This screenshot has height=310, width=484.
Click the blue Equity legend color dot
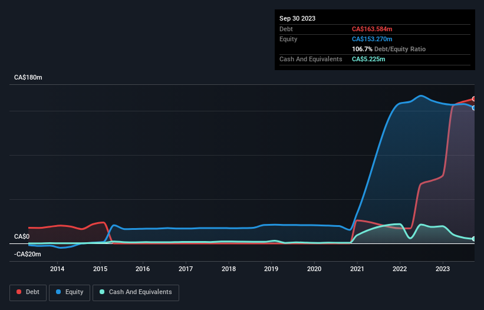pyautogui.click(x=58, y=292)
